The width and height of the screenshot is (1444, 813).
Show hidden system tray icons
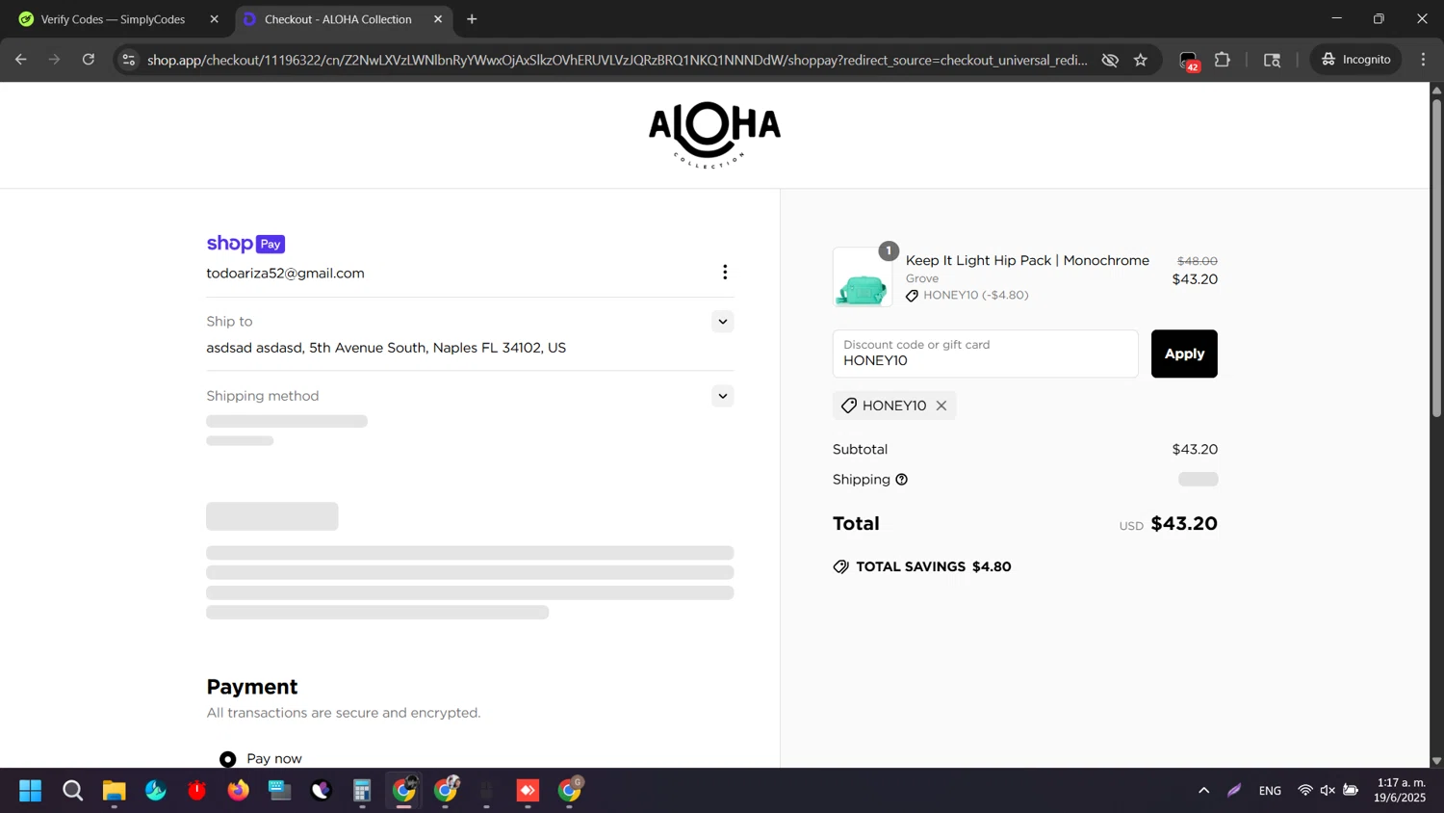click(x=1203, y=791)
